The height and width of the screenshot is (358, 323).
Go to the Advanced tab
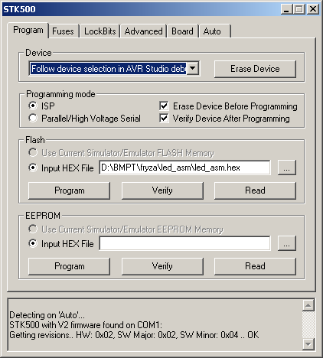coord(143,31)
